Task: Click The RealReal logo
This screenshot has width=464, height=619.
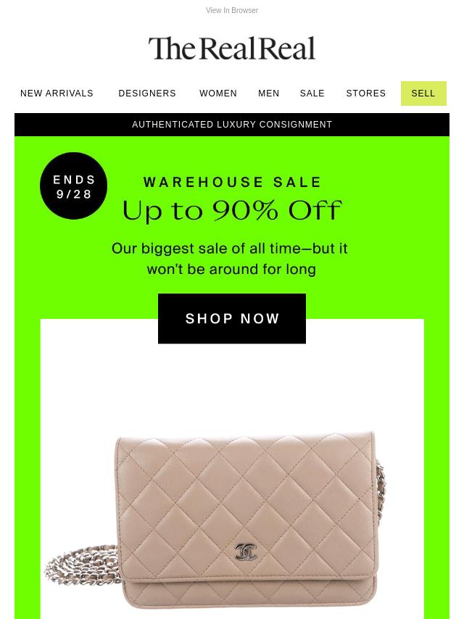Action: (x=232, y=49)
